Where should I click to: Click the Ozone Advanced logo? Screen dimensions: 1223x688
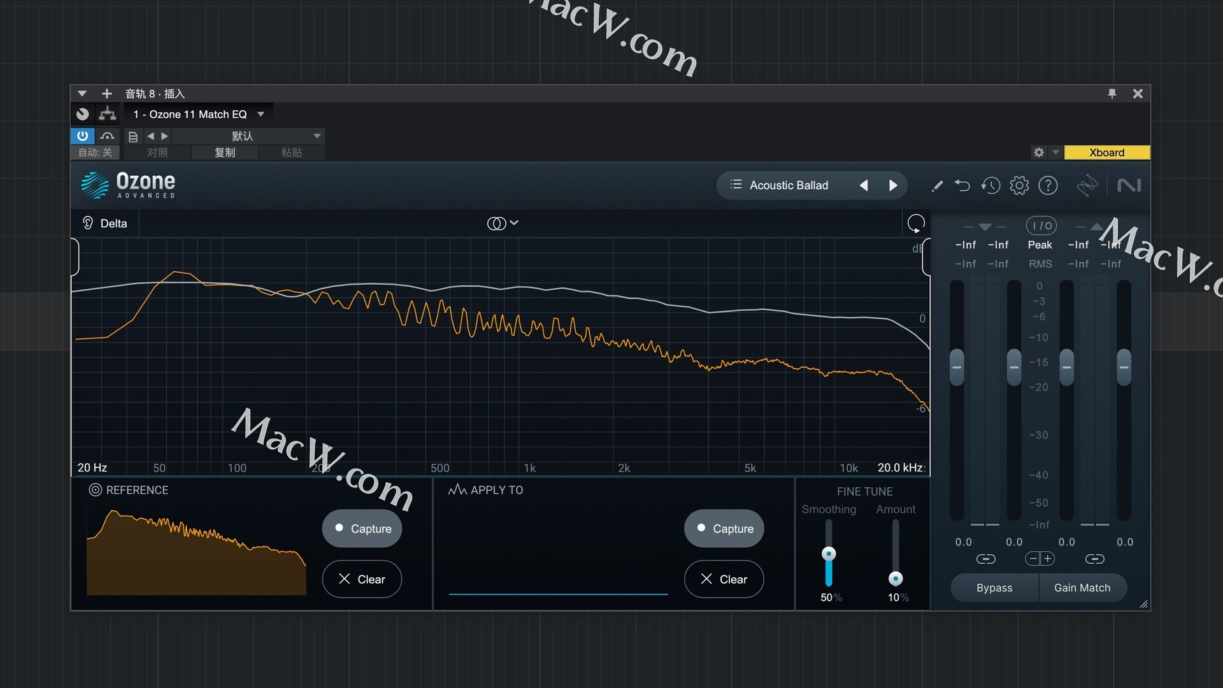[x=128, y=185]
